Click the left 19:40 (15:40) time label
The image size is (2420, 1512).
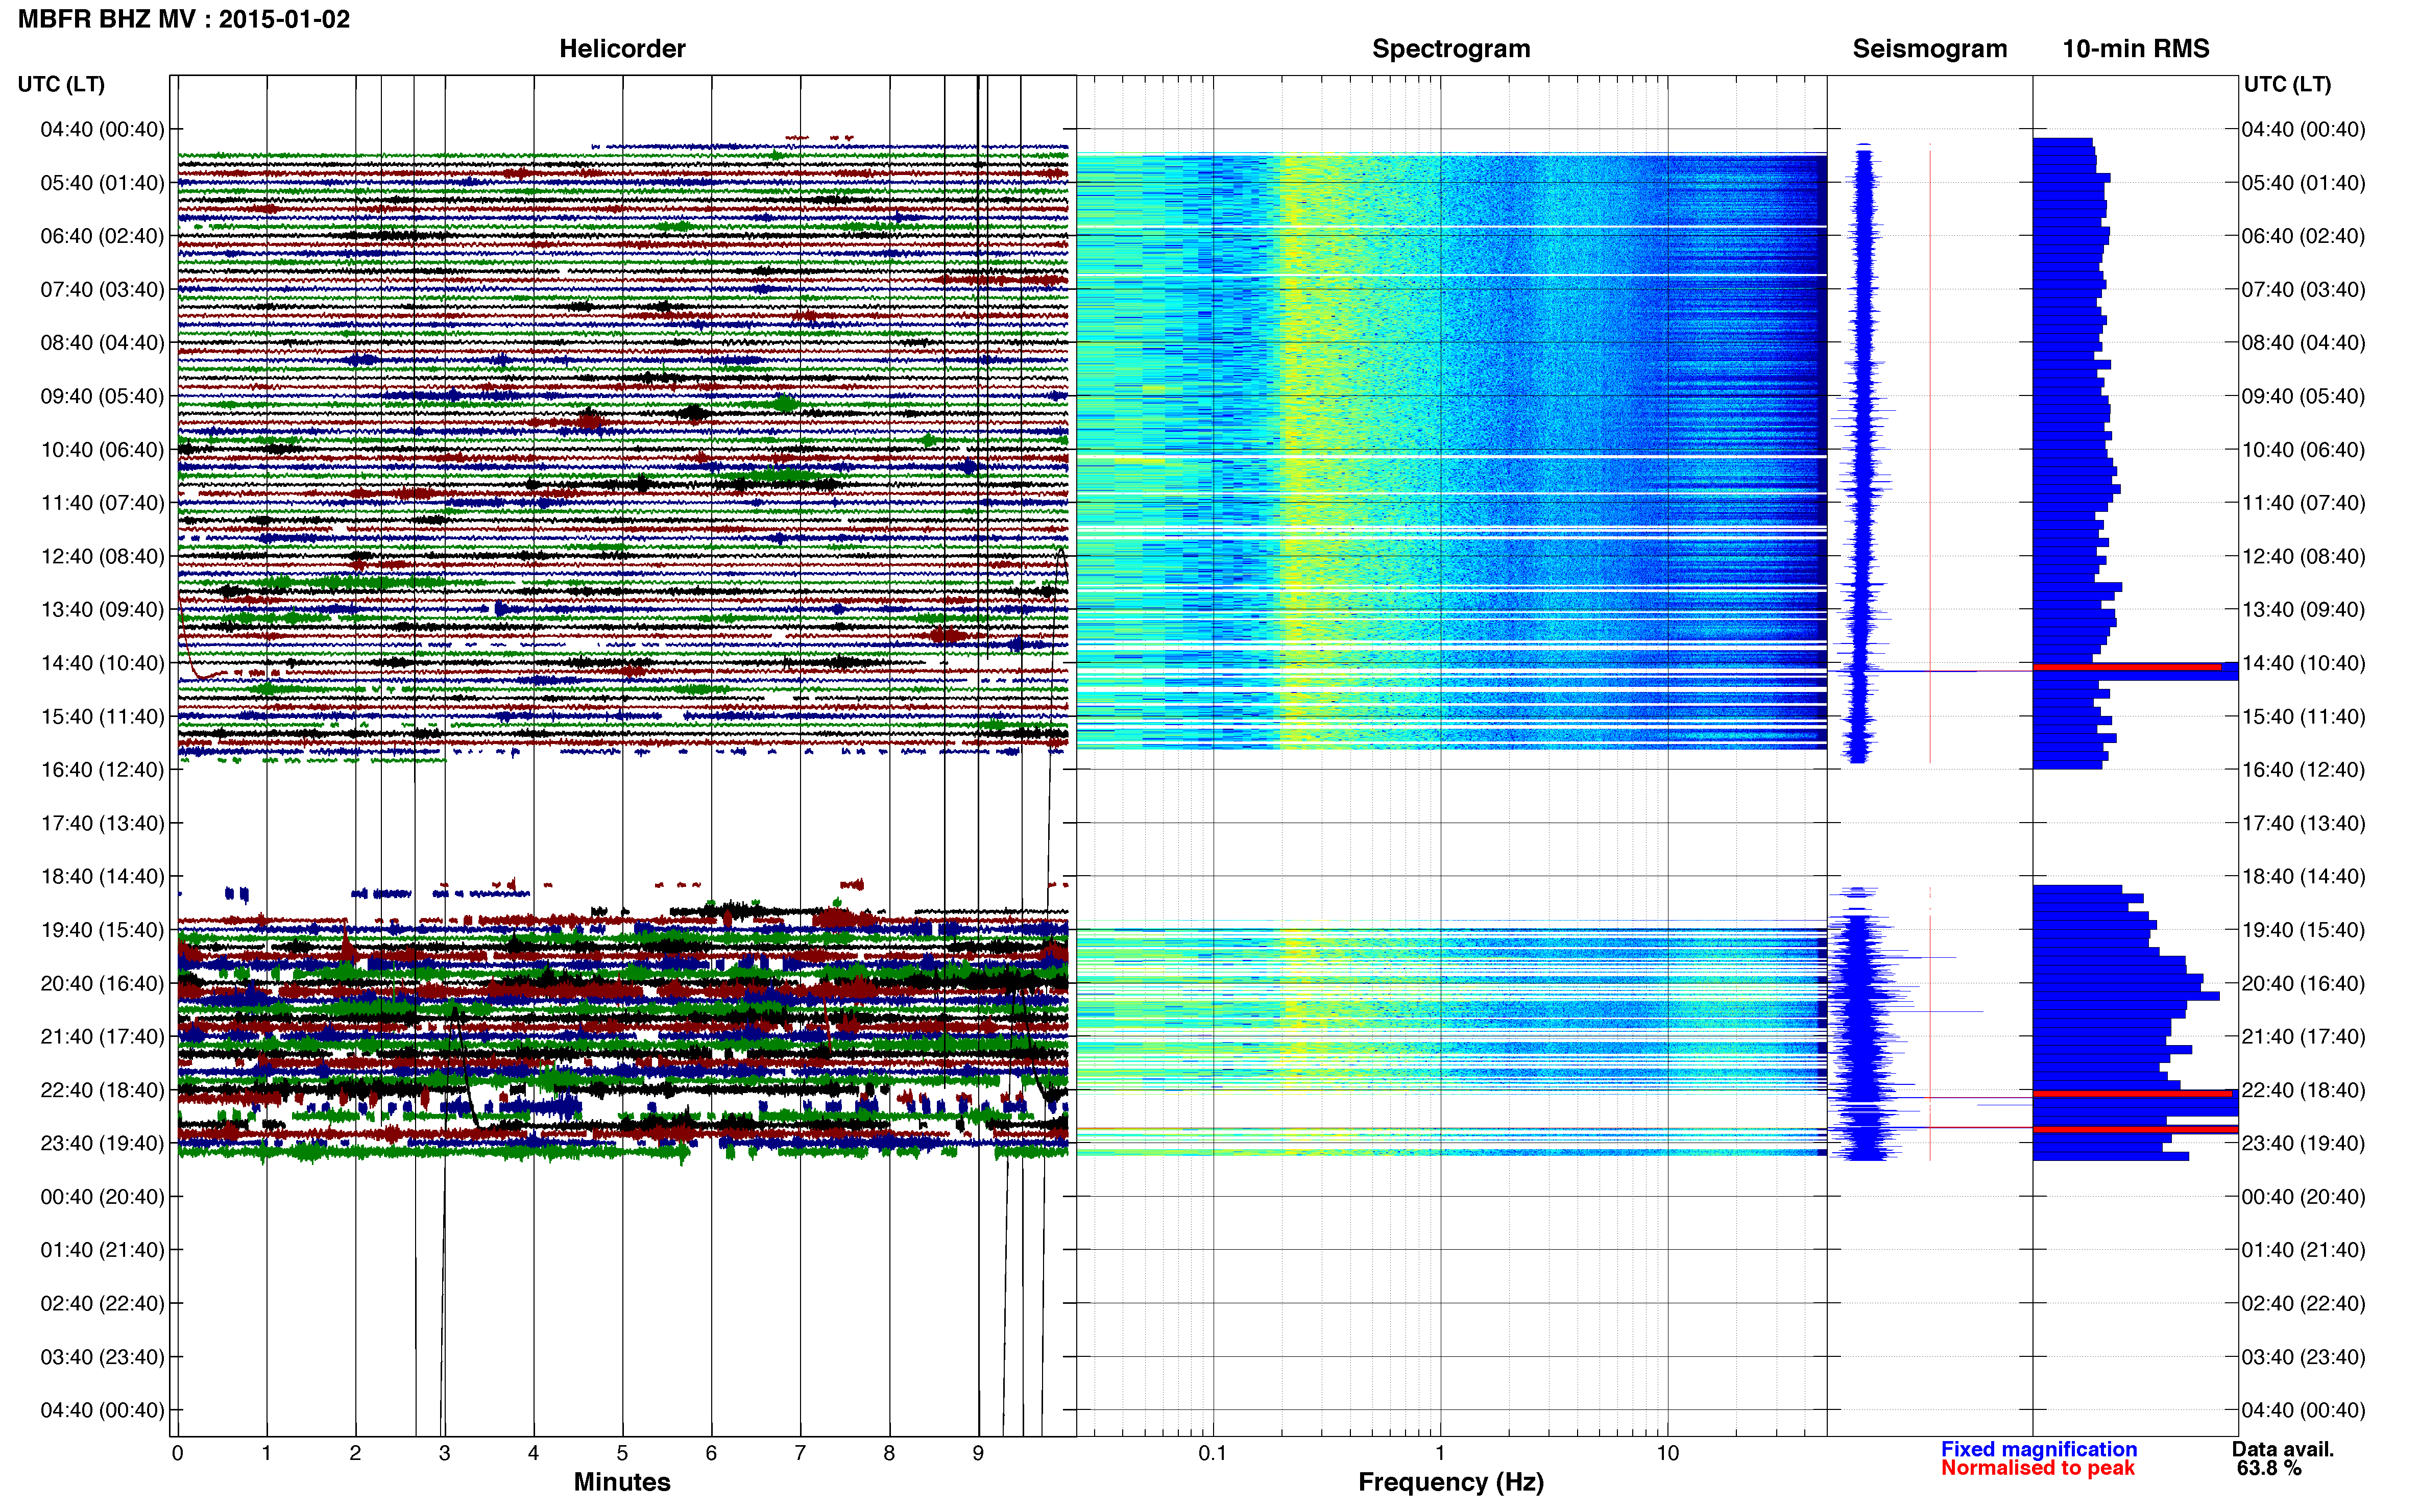102,929
